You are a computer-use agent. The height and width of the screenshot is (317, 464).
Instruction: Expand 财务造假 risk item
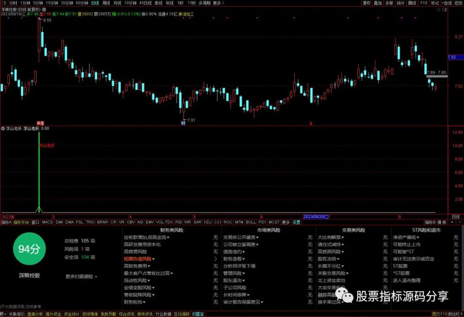[234, 259]
